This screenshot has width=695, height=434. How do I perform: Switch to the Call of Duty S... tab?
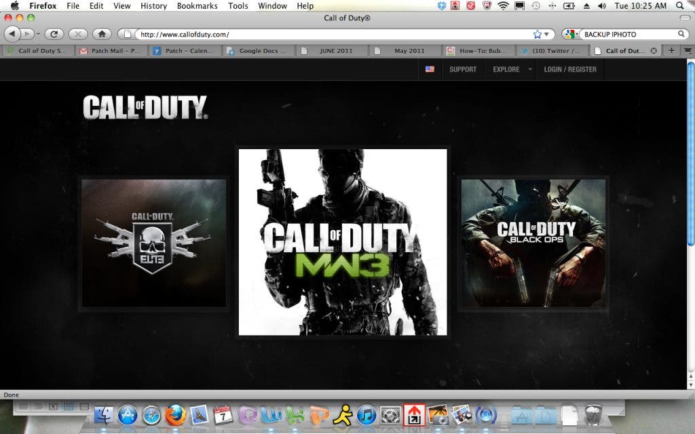[x=38, y=51]
